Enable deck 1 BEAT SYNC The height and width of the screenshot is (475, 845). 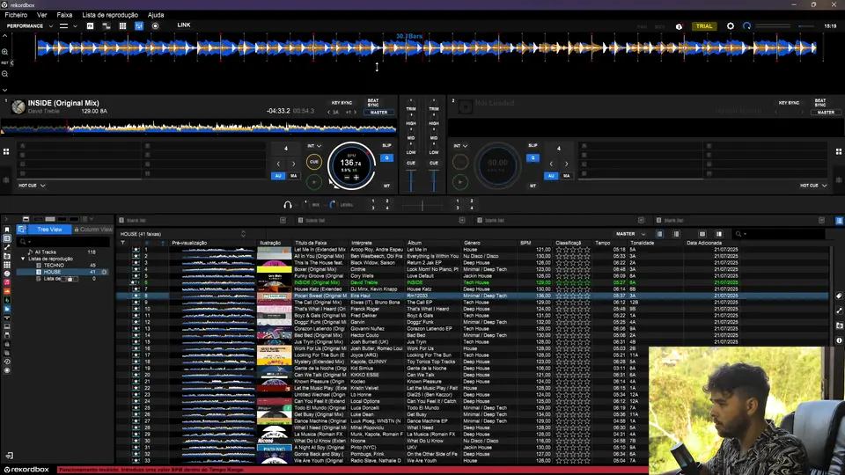(373, 102)
